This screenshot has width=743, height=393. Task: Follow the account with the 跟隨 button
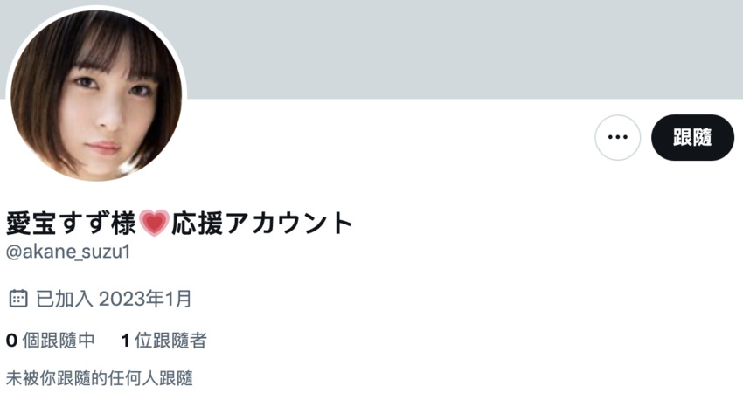[692, 137]
